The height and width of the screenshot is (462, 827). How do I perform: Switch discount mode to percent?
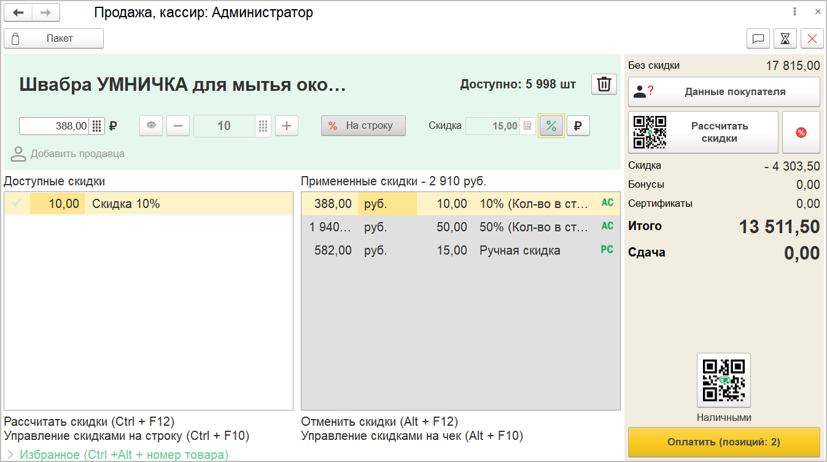[x=551, y=126]
